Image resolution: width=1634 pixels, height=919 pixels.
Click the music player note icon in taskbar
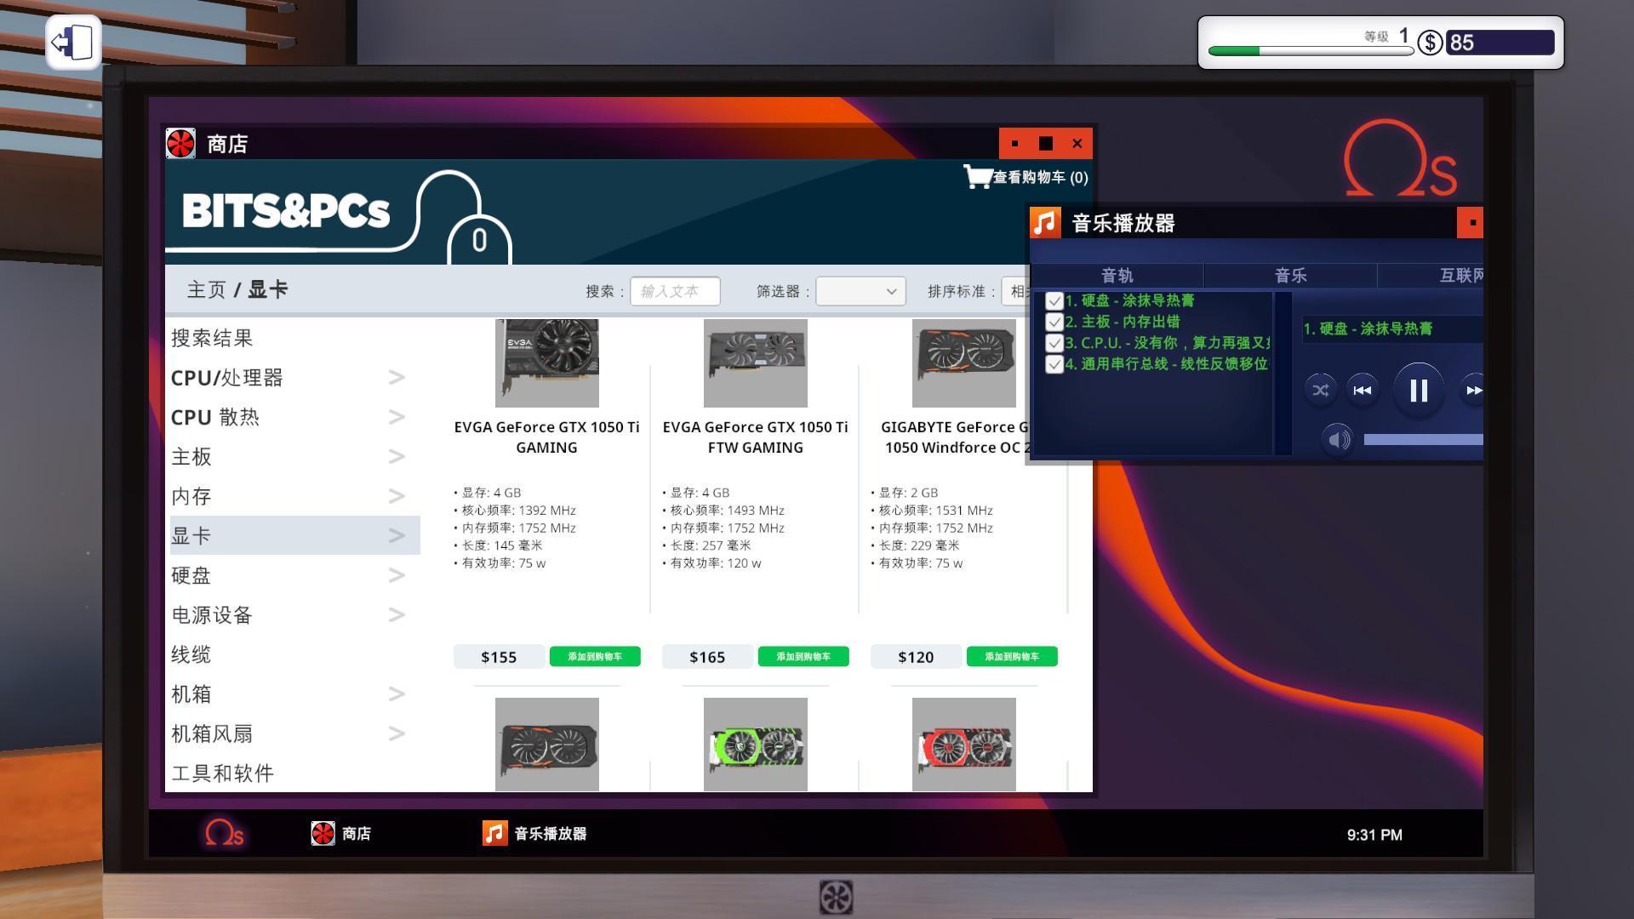[x=494, y=833]
